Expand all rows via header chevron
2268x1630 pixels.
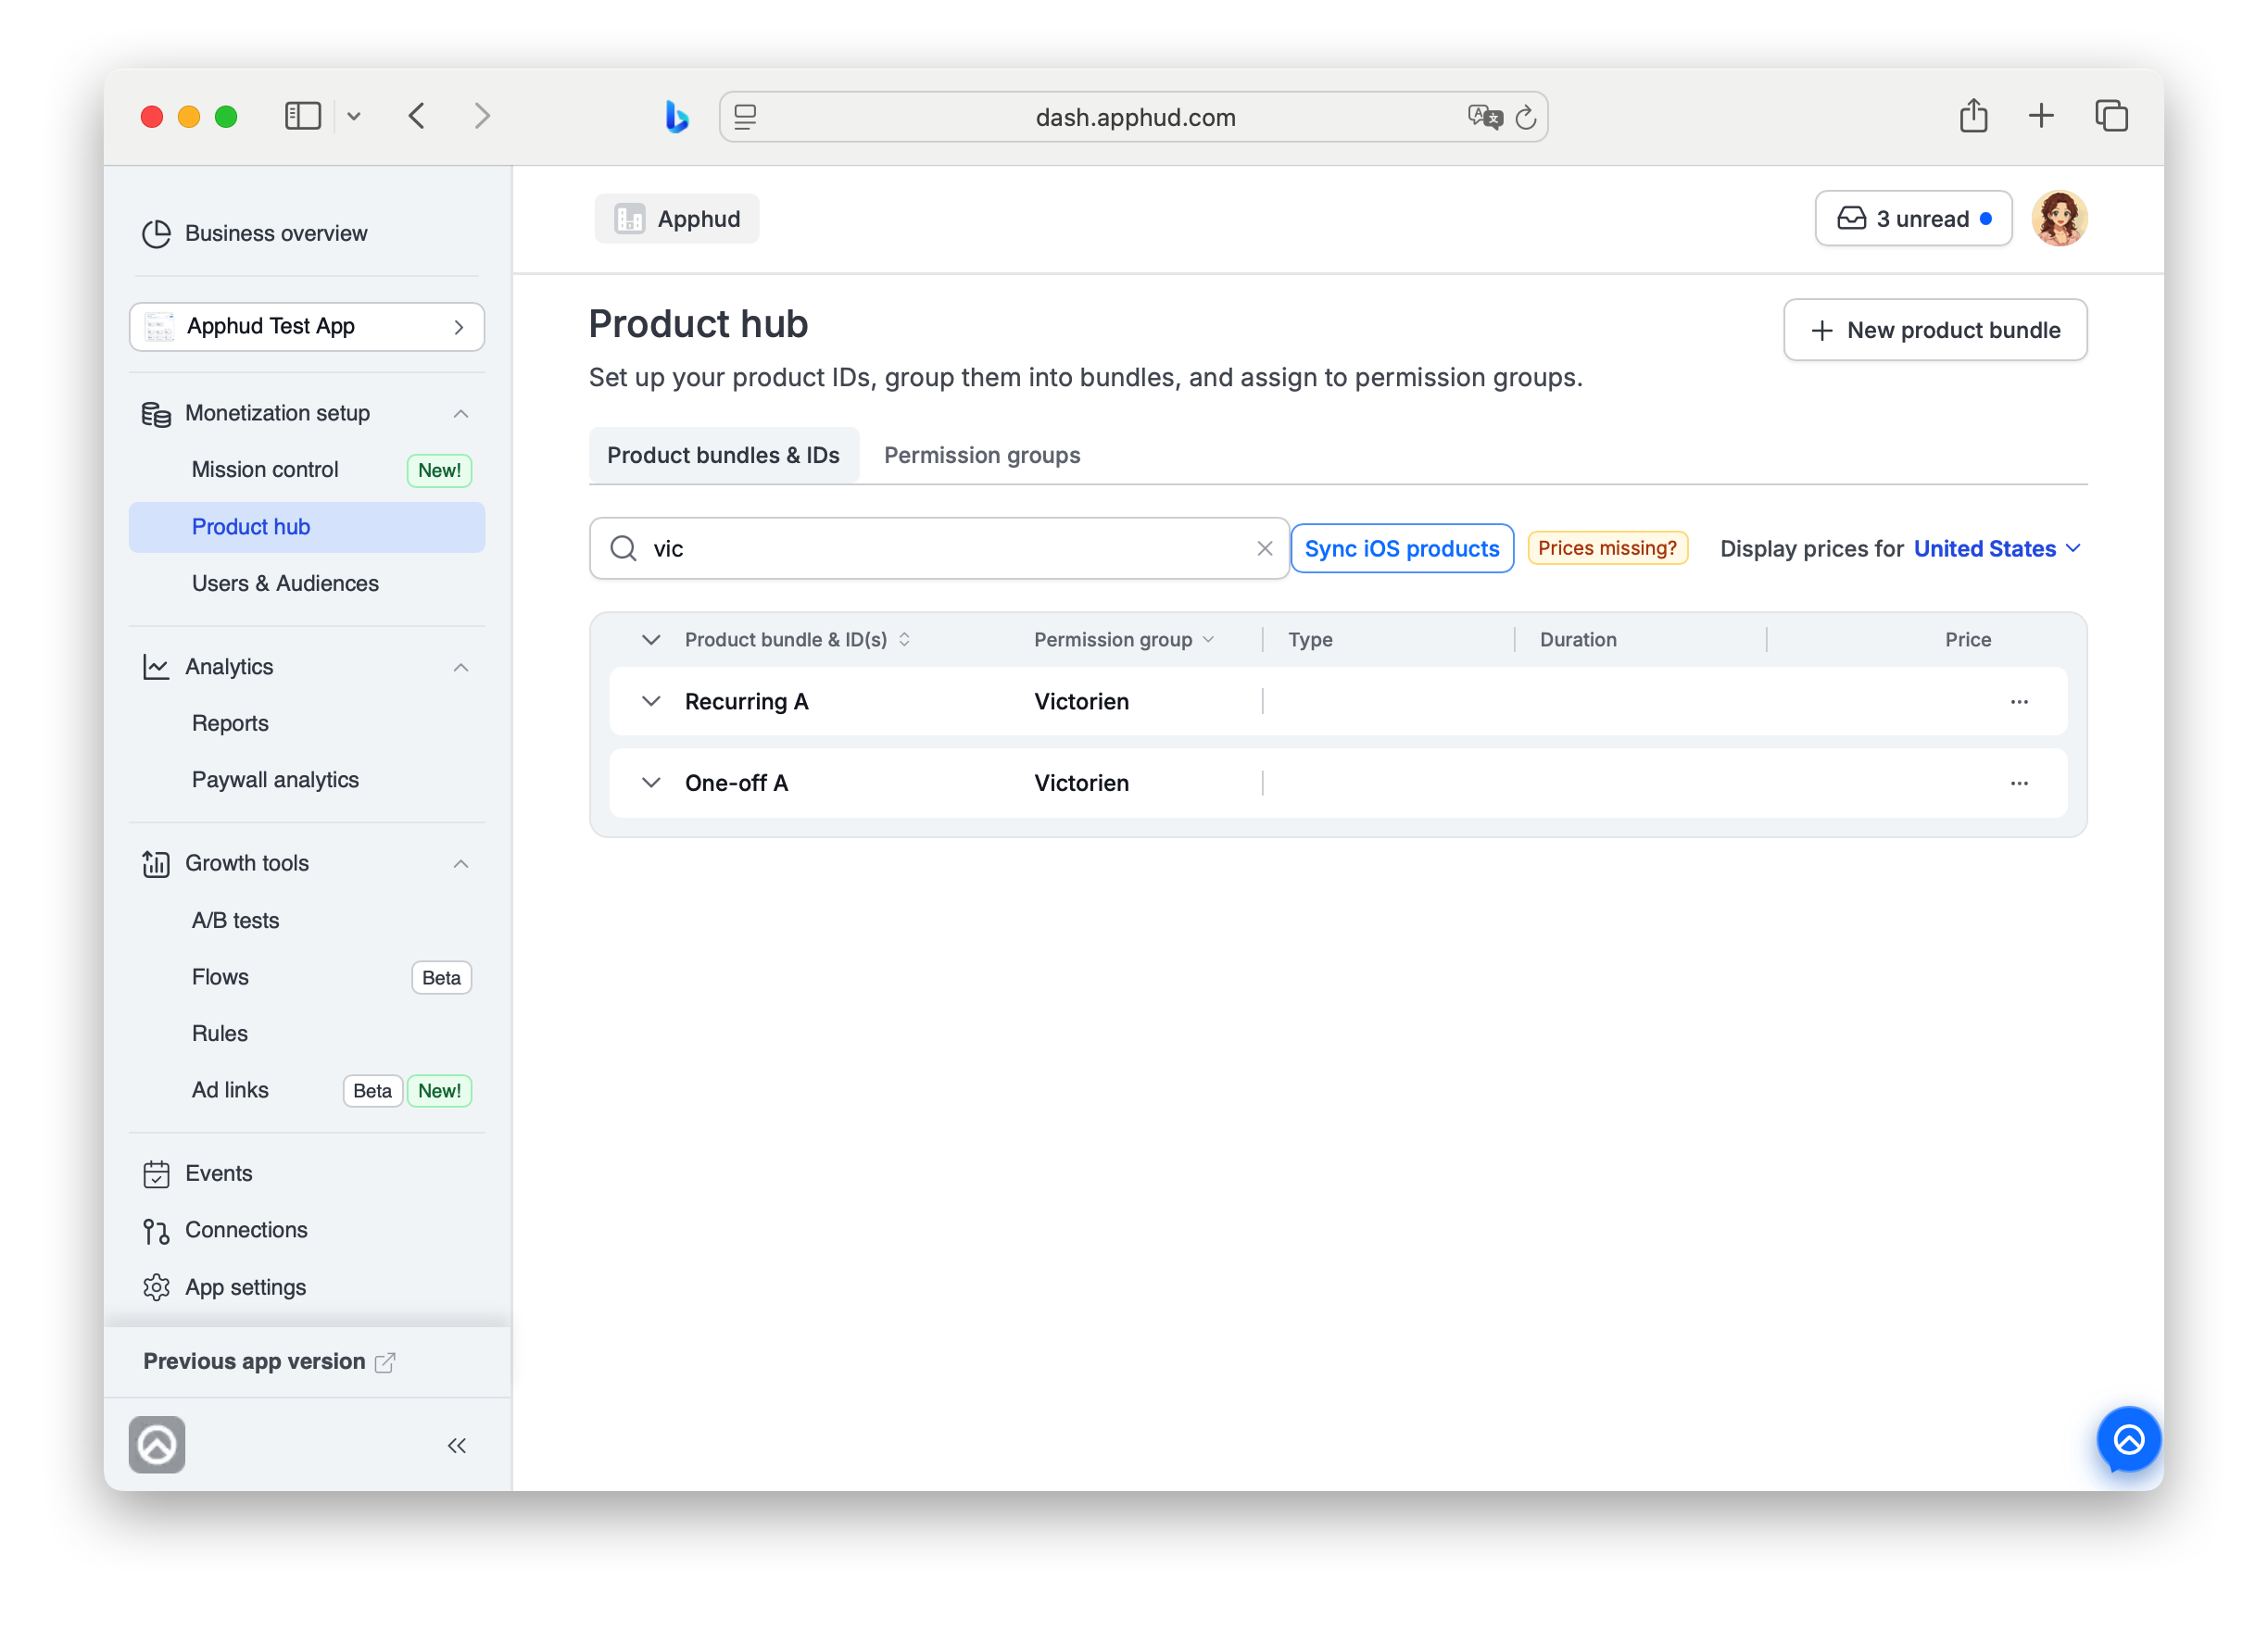(651, 640)
